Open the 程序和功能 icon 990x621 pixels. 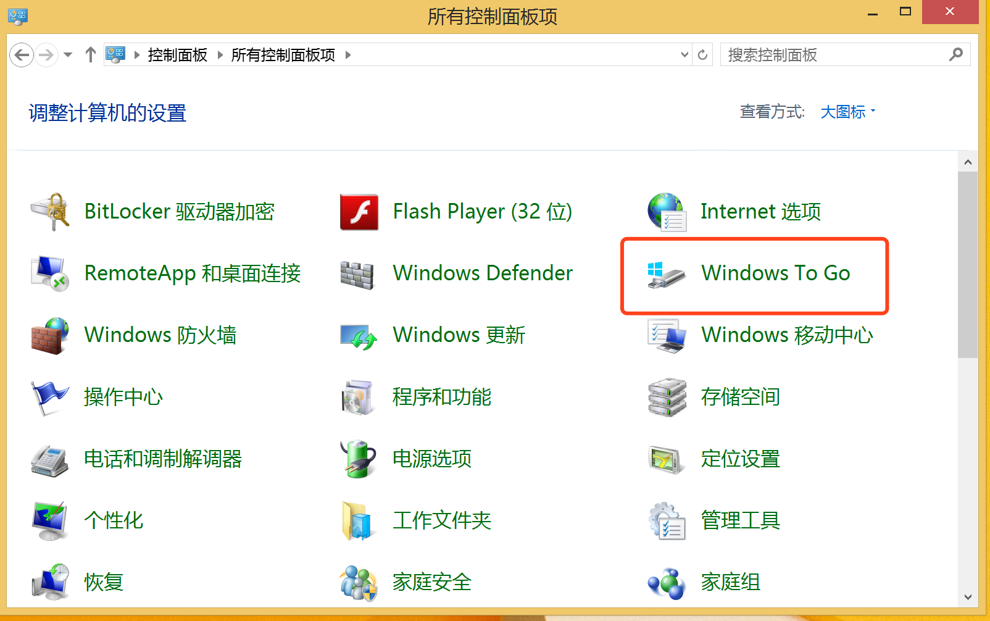click(357, 397)
